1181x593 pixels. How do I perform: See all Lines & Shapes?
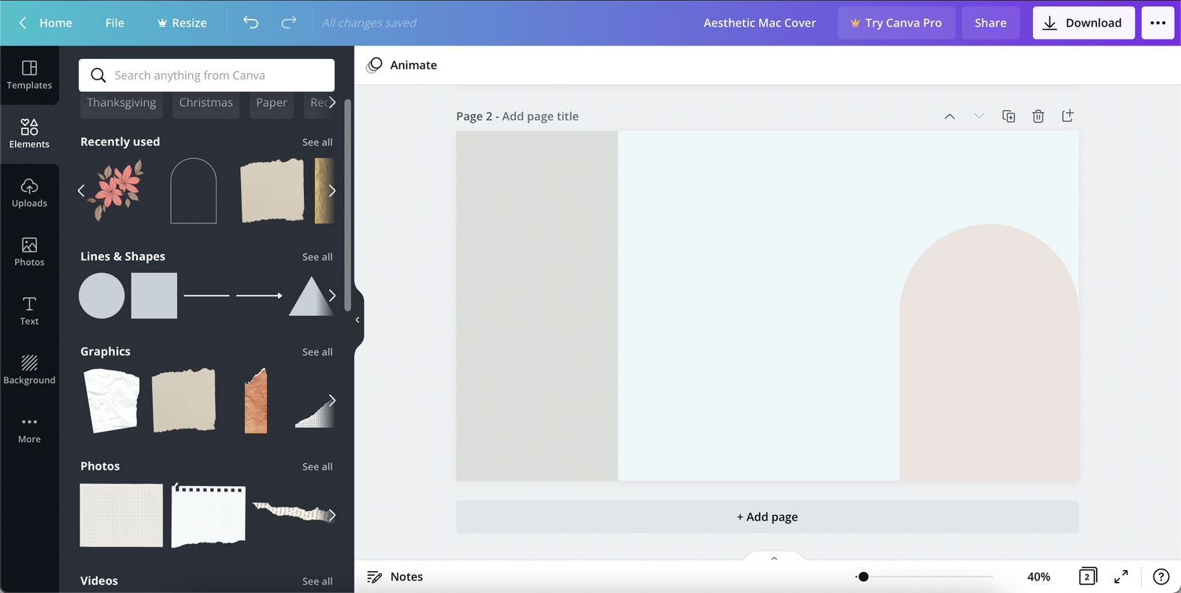pyautogui.click(x=317, y=256)
